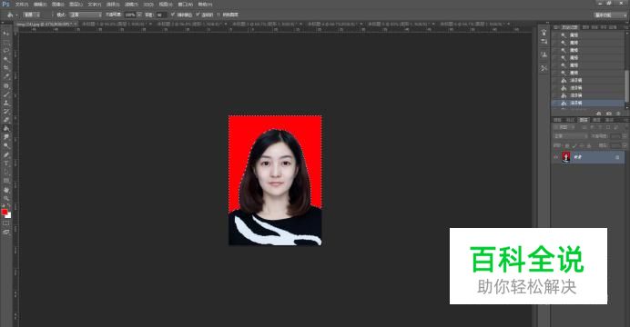Select the Zoom tool
This screenshot has width=630, height=327.
pos(6,198)
